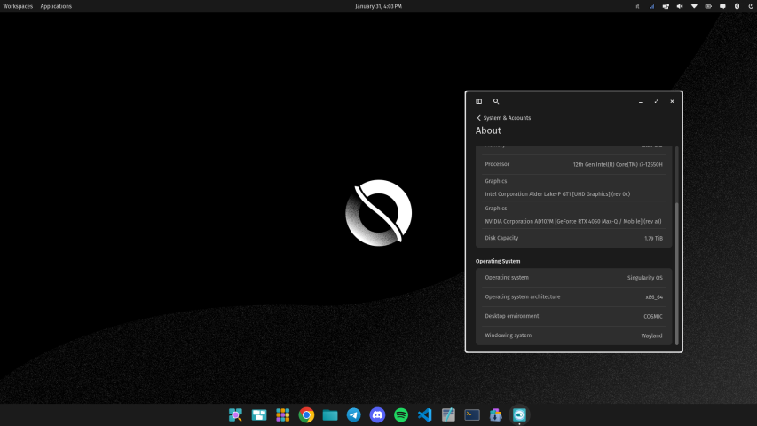The height and width of the screenshot is (426, 757).
Task: Click the Processor row value
Action: click(618, 165)
